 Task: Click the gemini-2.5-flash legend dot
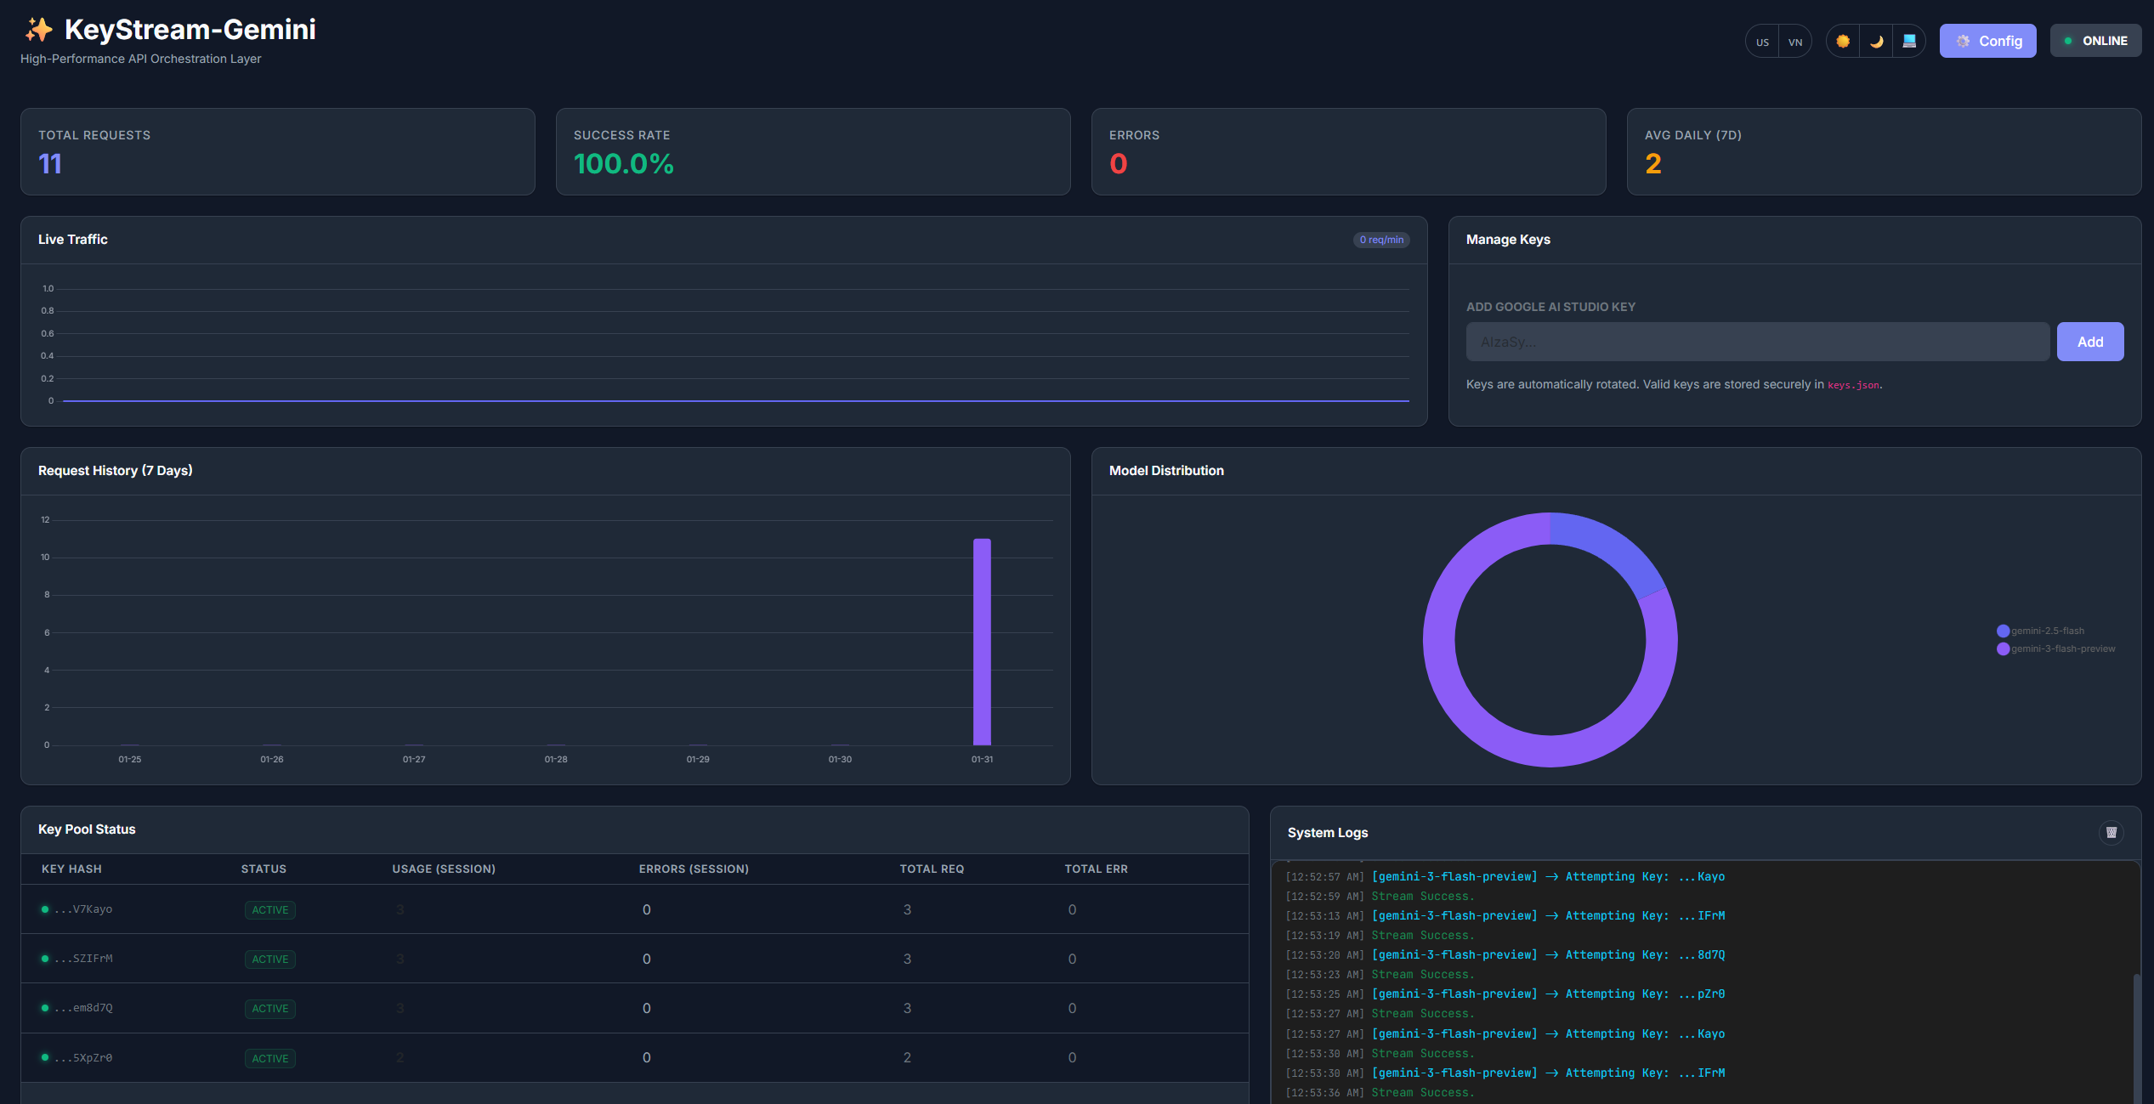tap(2003, 631)
